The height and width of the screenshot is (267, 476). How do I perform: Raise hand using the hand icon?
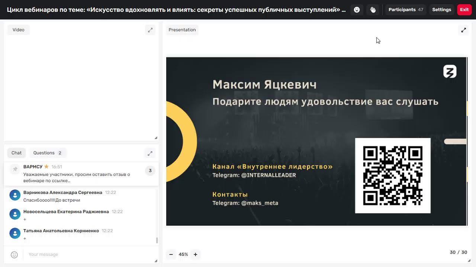point(373,10)
